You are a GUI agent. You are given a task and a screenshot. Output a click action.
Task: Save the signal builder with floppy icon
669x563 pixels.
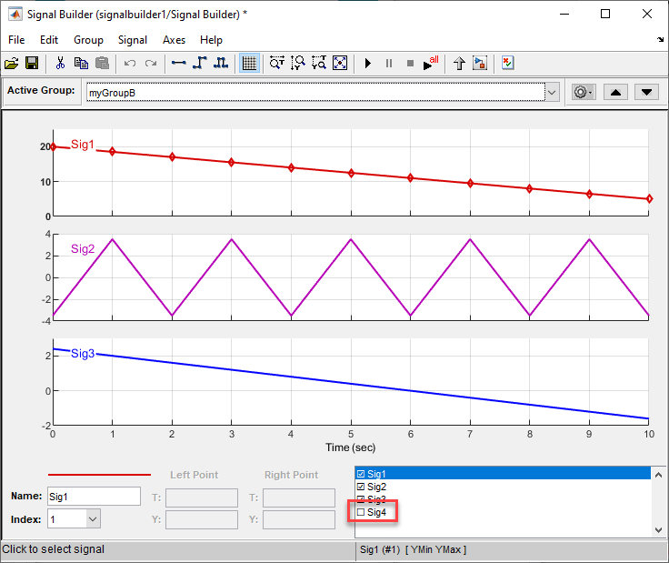pos(32,64)
